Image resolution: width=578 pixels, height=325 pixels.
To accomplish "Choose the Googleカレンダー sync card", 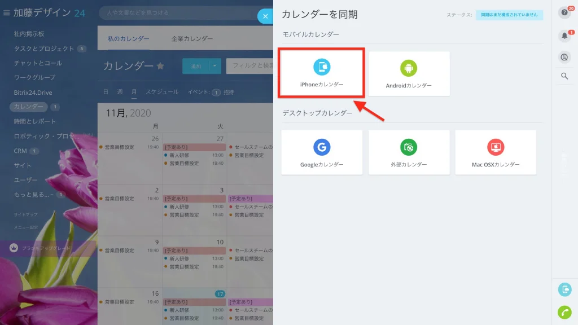I will 322,152.
